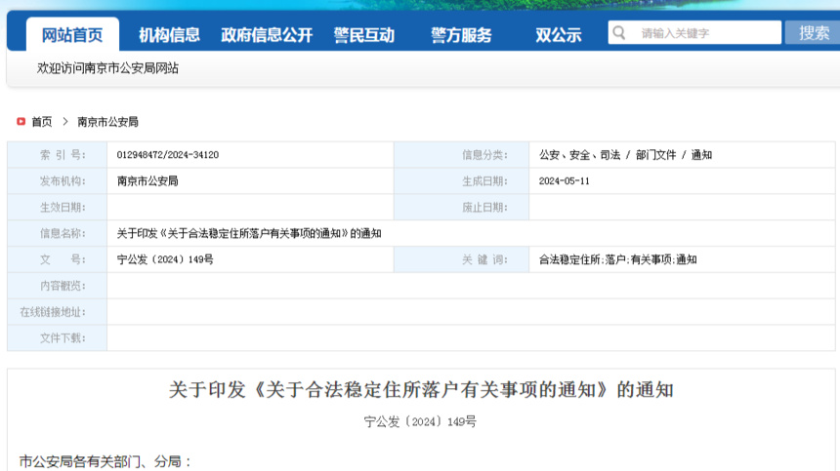
Task: Click welcome text 欢迎访问南京市公安局网站
Action: coord(107,68)
